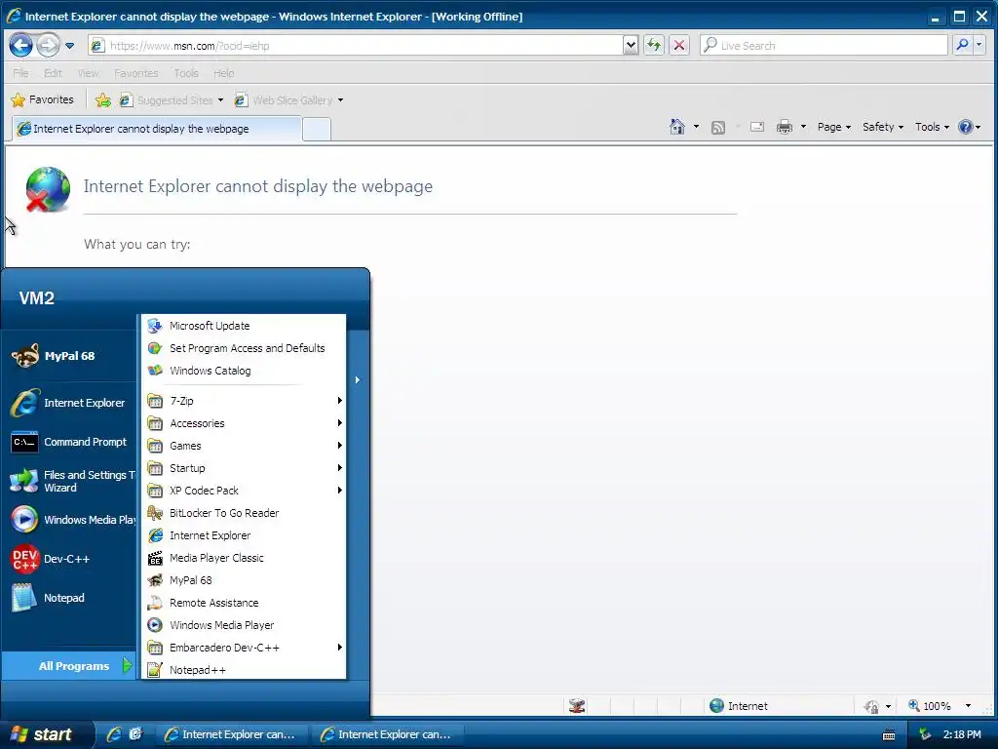This screenshot has width=998, height=749.
Task: Click the Read Mail icon
Action: [x=756, y=127]
